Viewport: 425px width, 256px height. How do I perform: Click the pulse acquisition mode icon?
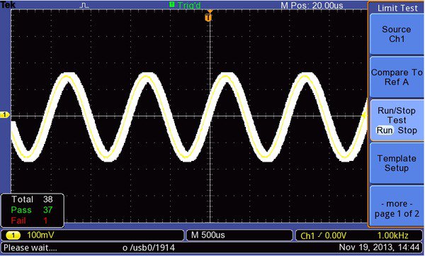84,5
